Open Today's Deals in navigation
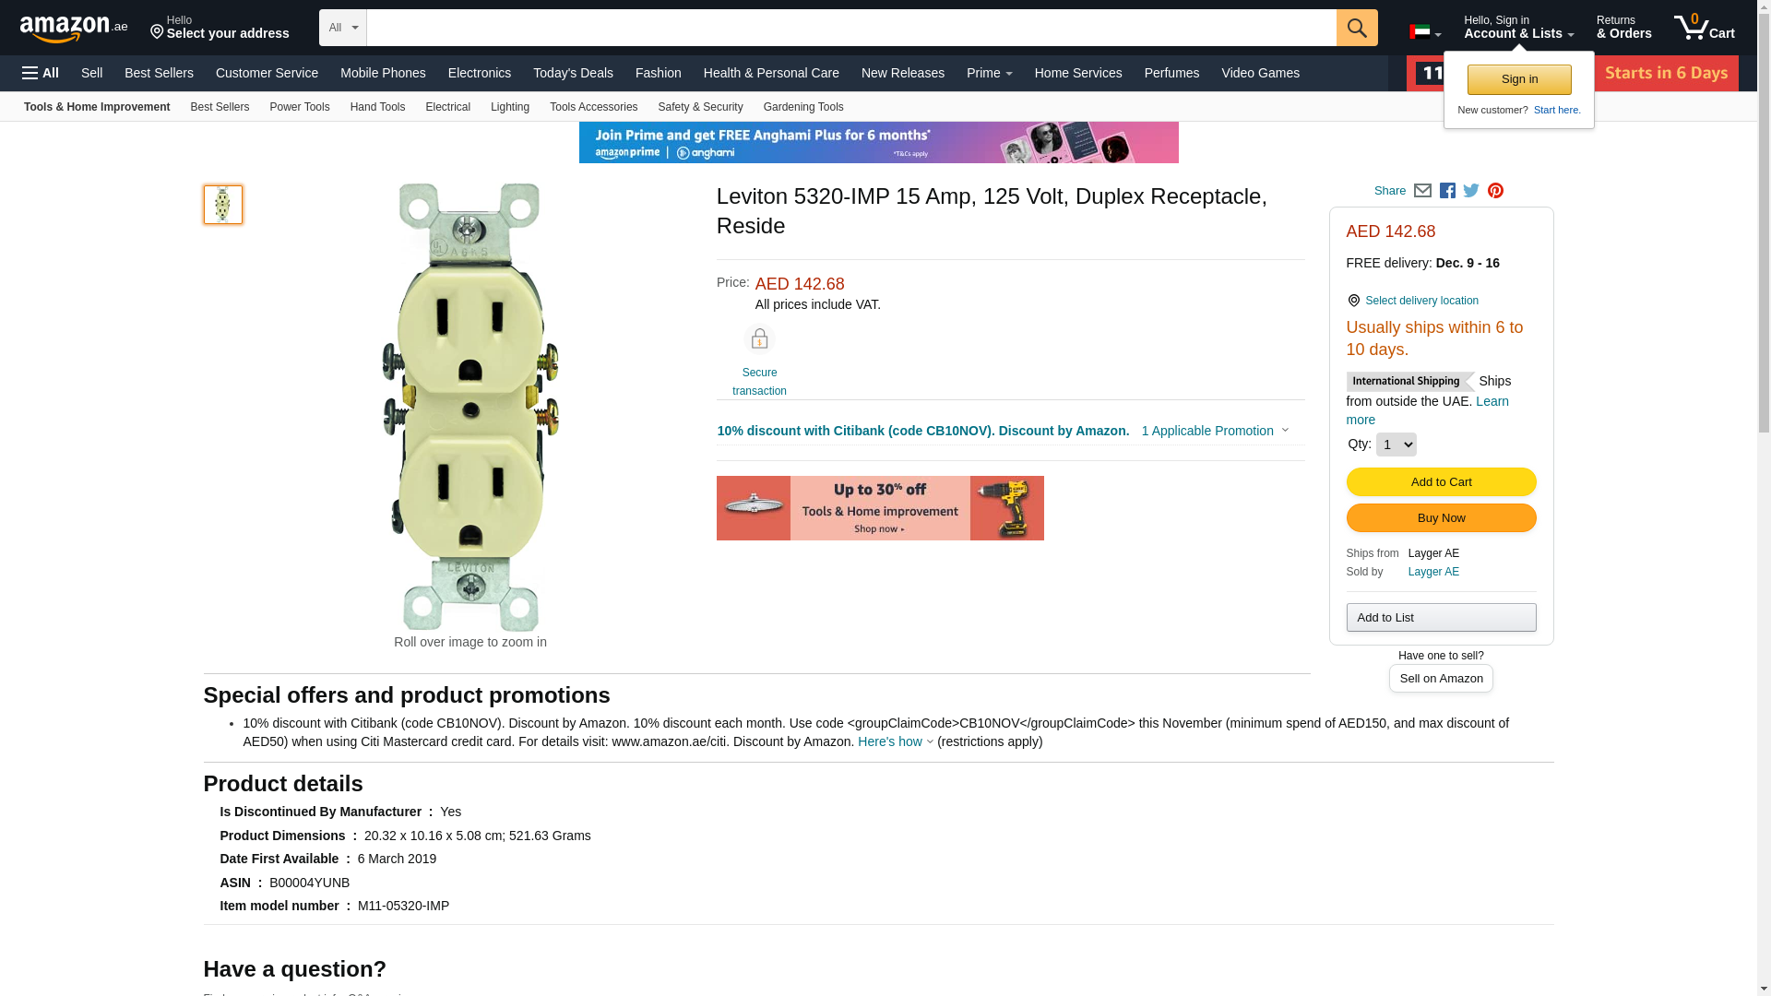The image size is (1771, 996). (x=573, y=73)
